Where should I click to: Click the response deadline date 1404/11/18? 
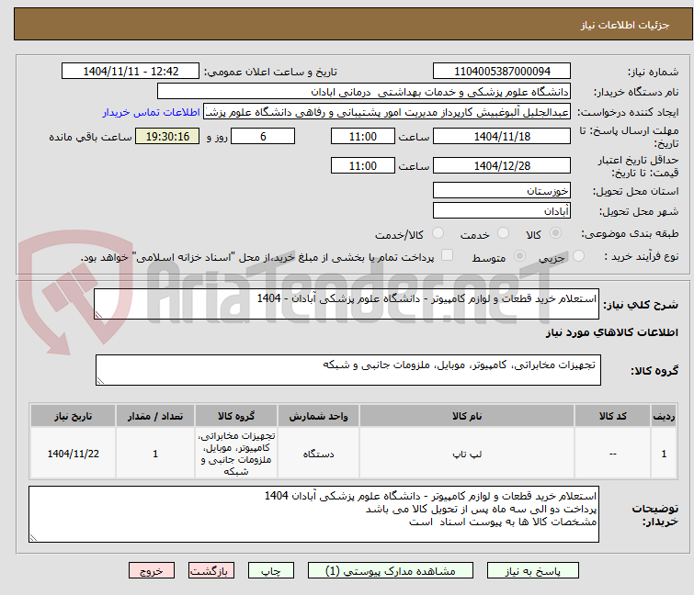click(502, 136)
